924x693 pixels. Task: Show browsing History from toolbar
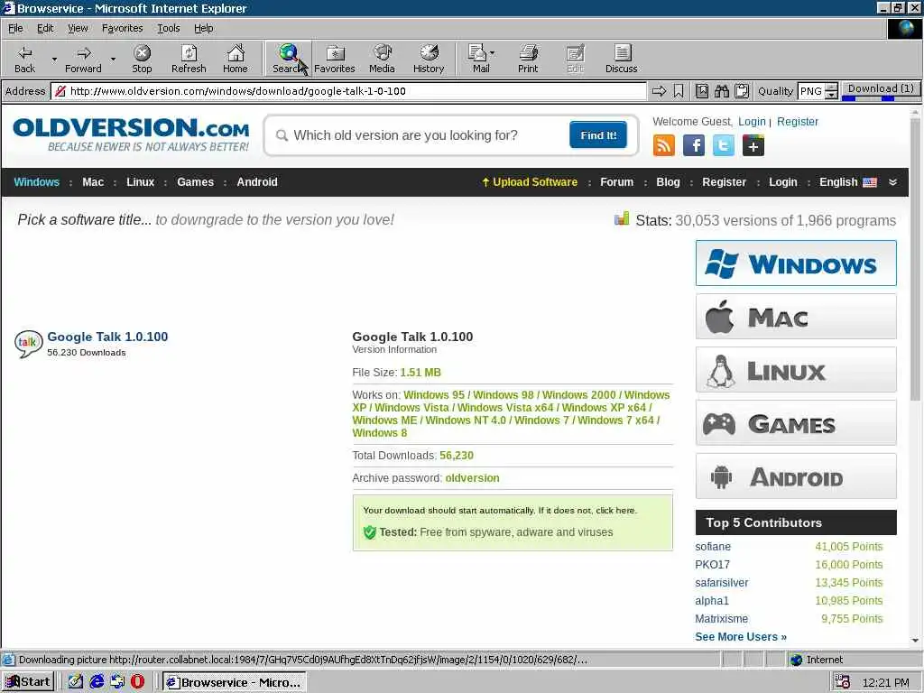tap(429, 59)
